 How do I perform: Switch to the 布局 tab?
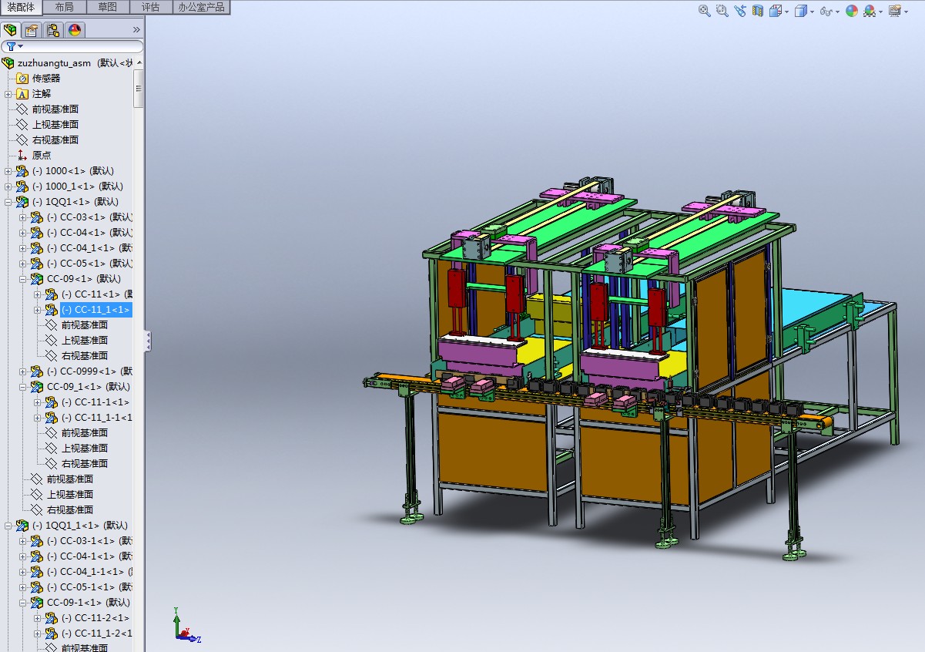65,7
